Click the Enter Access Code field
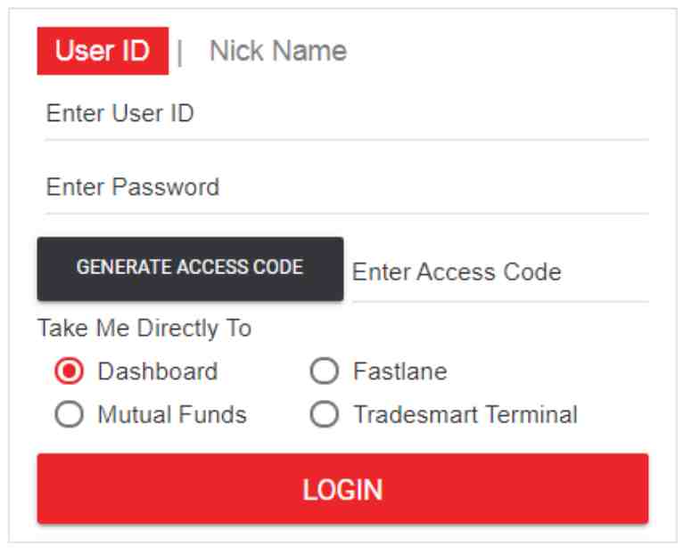Viewport: 692px width, 554px height. [x=499, y=272]
